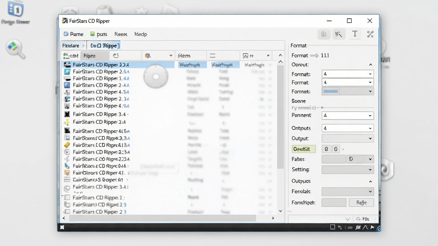Click the Formhigeht input field
Image resolution: width=438 pixels, height=246 pixels.
(334, 202)
